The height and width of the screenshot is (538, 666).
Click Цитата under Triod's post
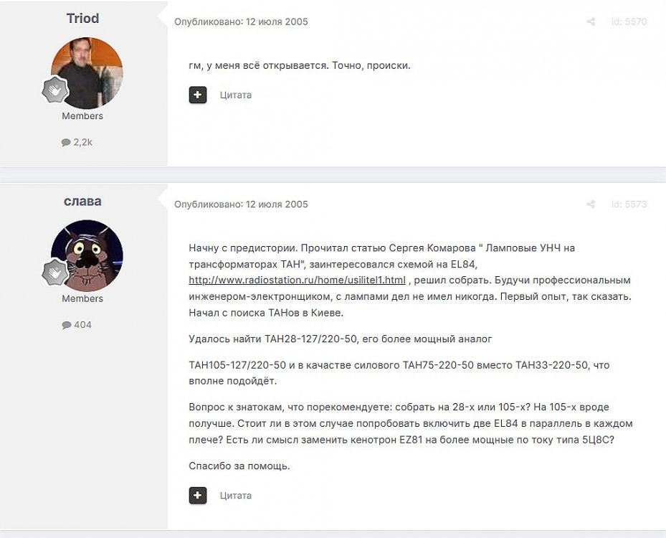tap(236, 95)
